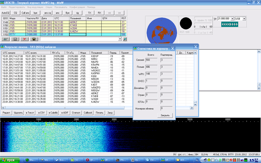Click the в ADIF export button
Screen dimensions: 261x163
(65, 113)
